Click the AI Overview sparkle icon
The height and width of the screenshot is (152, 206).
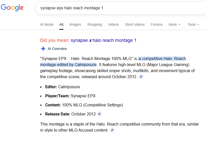pyautogui.click(x=43, y=49)
